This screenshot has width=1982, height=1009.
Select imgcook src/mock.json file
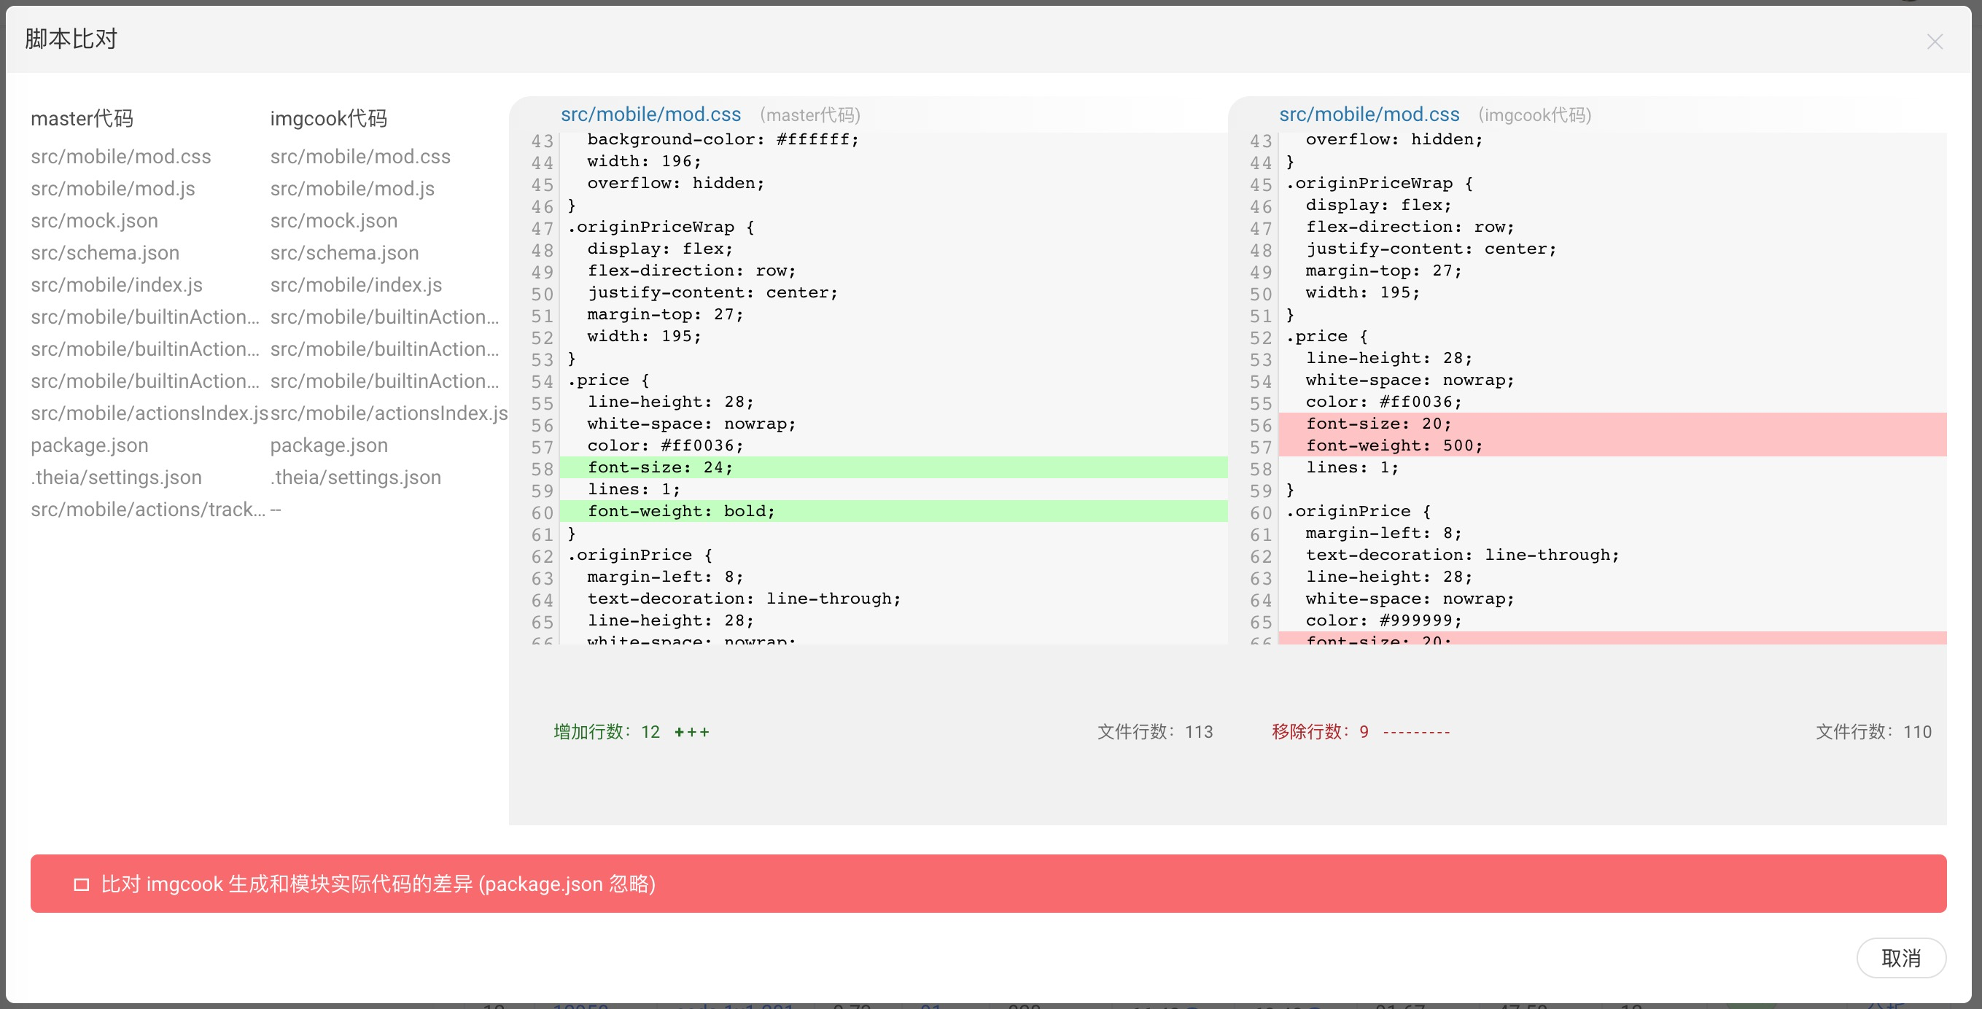[x=334, y=221]
